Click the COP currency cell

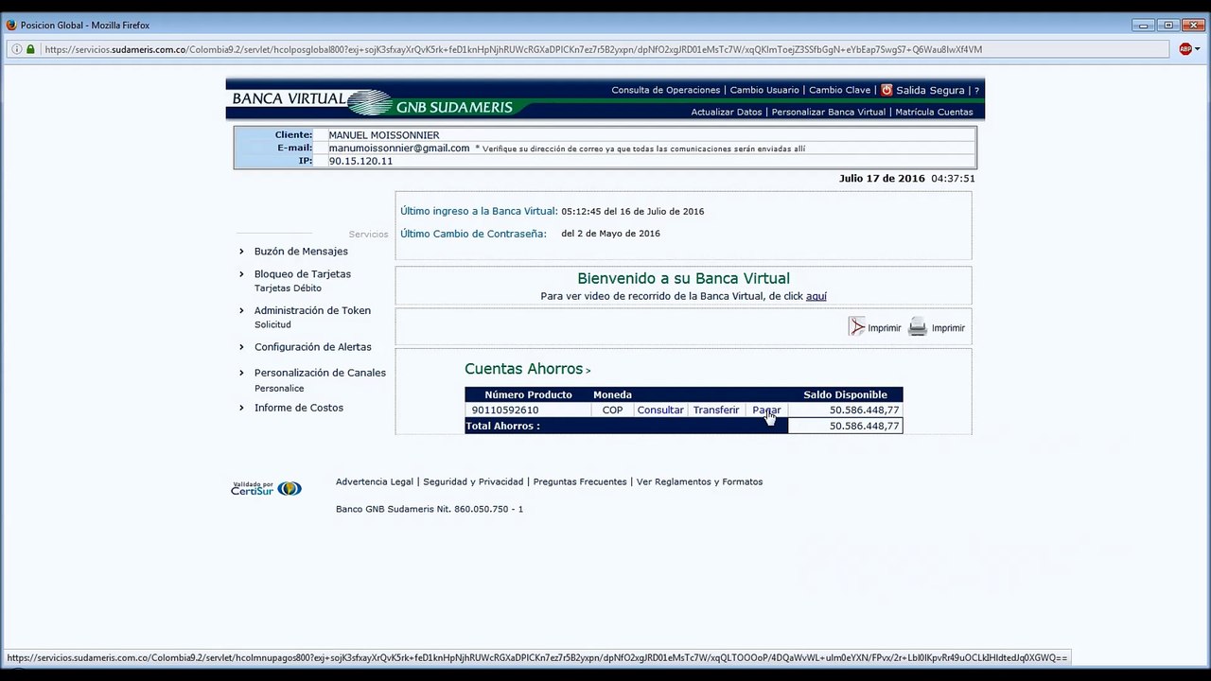click(612, 410)
